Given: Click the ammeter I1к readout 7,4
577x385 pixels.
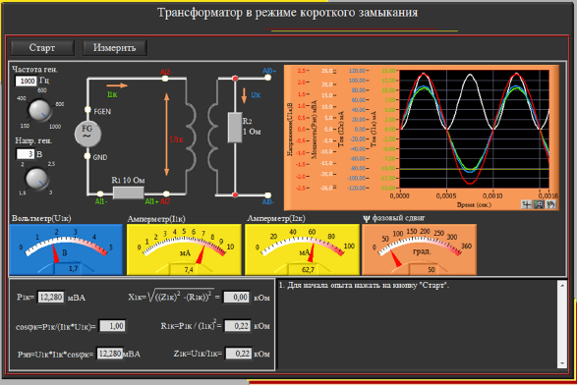Looking at the screenshot, I should [189, 269].
